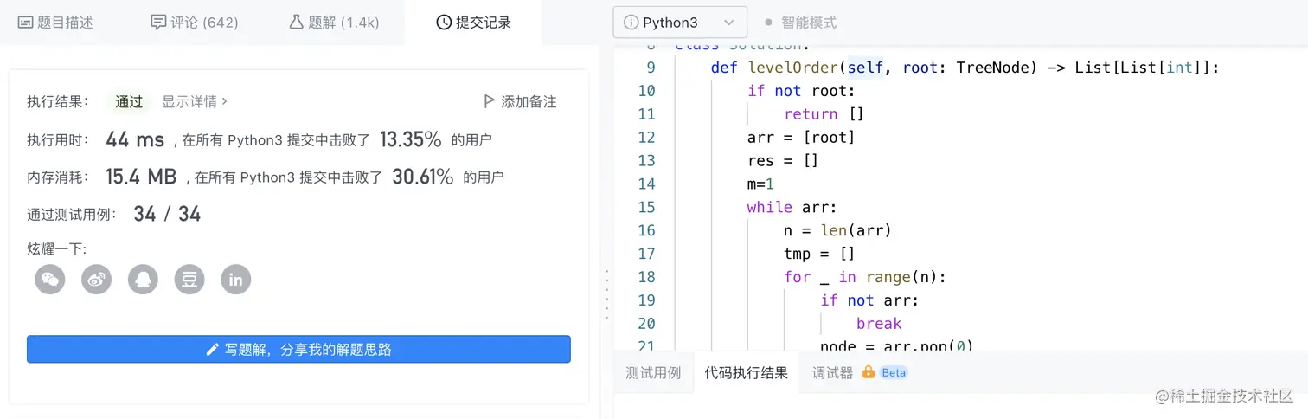Click code line 'return []'
Viewport: 1308px width, 419px height.
[824, 113]
